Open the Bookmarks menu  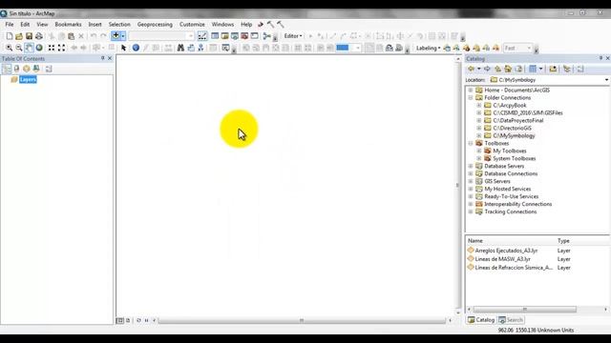click(68, 24)
